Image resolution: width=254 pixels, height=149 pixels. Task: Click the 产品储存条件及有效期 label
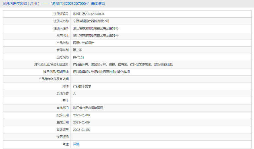54,79
